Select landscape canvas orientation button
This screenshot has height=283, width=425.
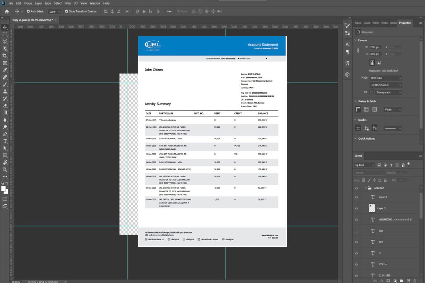point(379,62)
